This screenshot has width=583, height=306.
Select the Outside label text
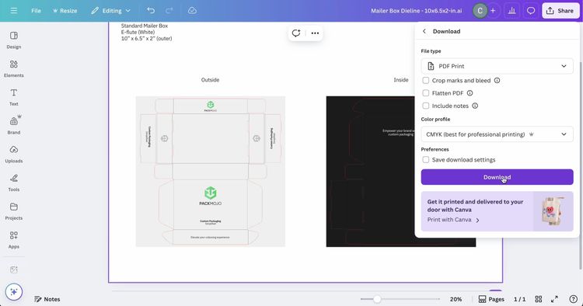[x=210, y=80]
